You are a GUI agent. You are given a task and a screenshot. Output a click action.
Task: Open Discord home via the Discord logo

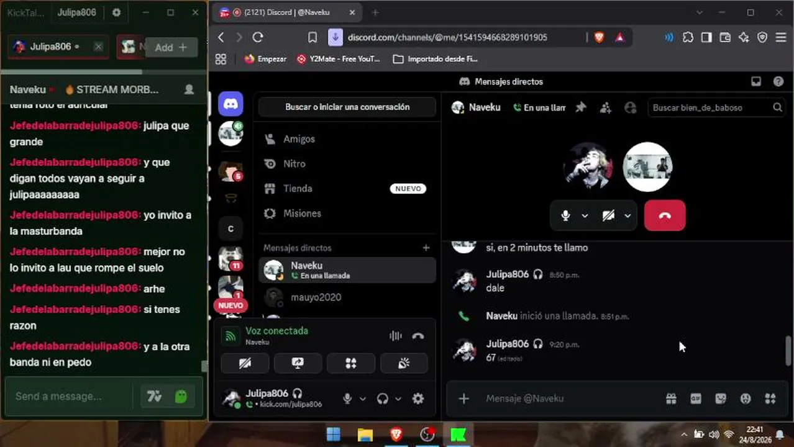coord(230,105)
